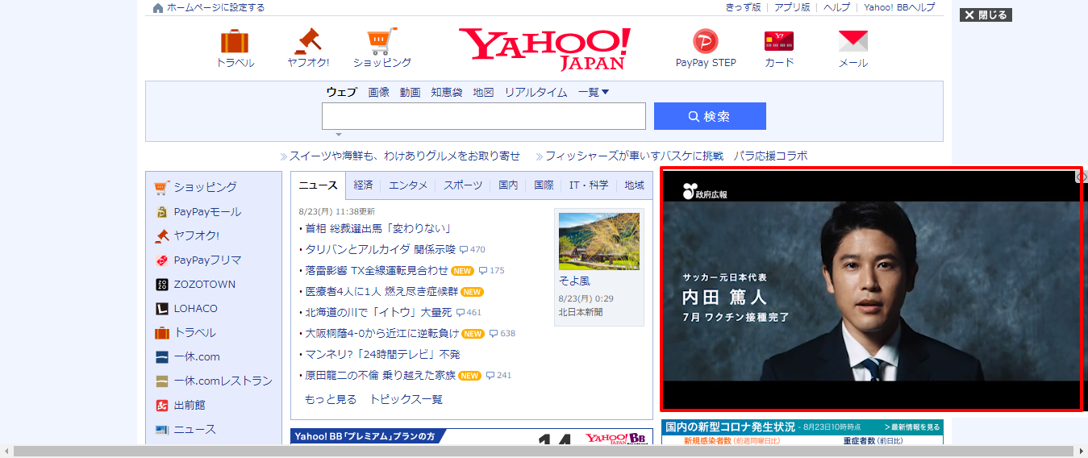Open the Travel suitcase icon
Viewport: 1088px width, 458px height.
pyautogui.click(x=235, y=41)
